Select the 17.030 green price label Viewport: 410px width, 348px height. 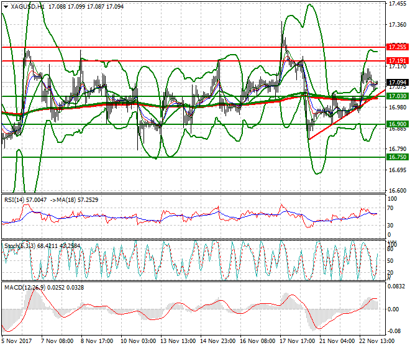(x=397, y=96)
